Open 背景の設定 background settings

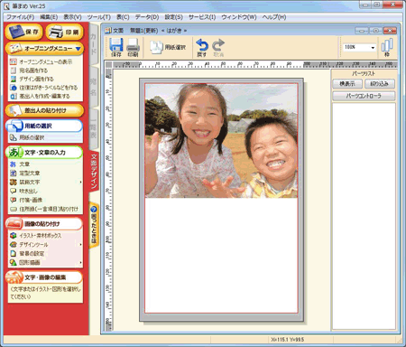pyautogui.click(x=27, y=254)
